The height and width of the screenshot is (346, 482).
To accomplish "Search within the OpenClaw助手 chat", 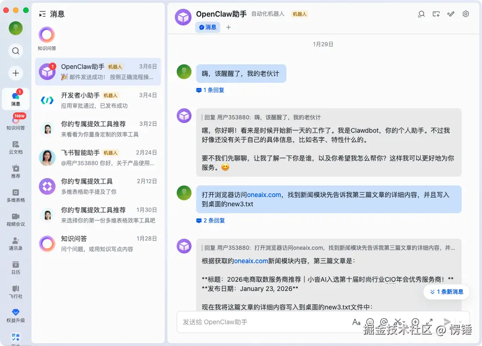I will tap(421, 14).
